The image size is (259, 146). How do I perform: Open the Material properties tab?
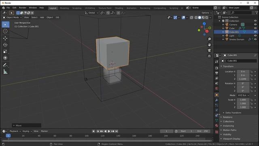tap(217, 125)
